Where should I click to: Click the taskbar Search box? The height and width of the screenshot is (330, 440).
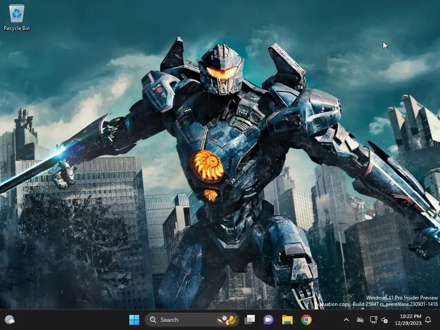tap(192, 320)
